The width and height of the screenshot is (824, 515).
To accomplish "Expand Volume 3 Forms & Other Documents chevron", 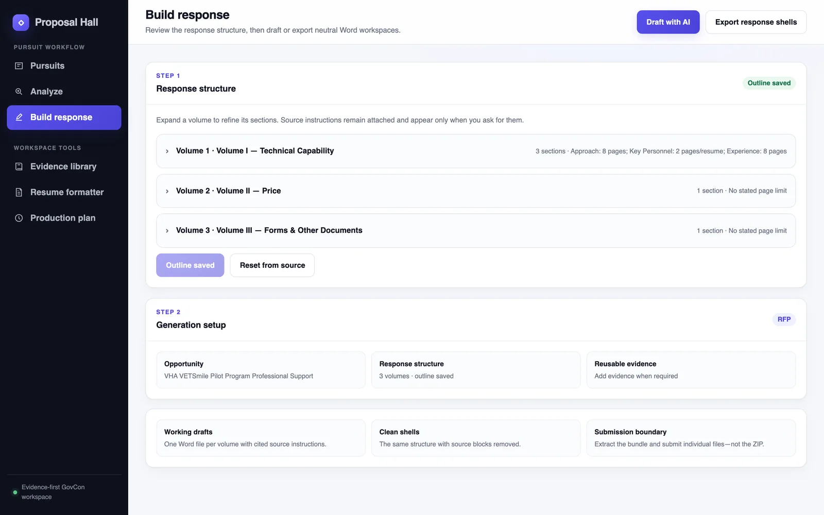I will coord(167,231).
